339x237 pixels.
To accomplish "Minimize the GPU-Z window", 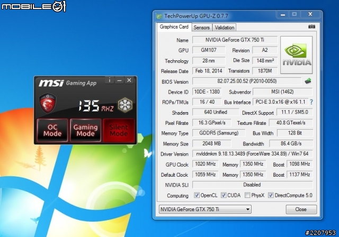I will pyautogui.click(x=283, y=14).
